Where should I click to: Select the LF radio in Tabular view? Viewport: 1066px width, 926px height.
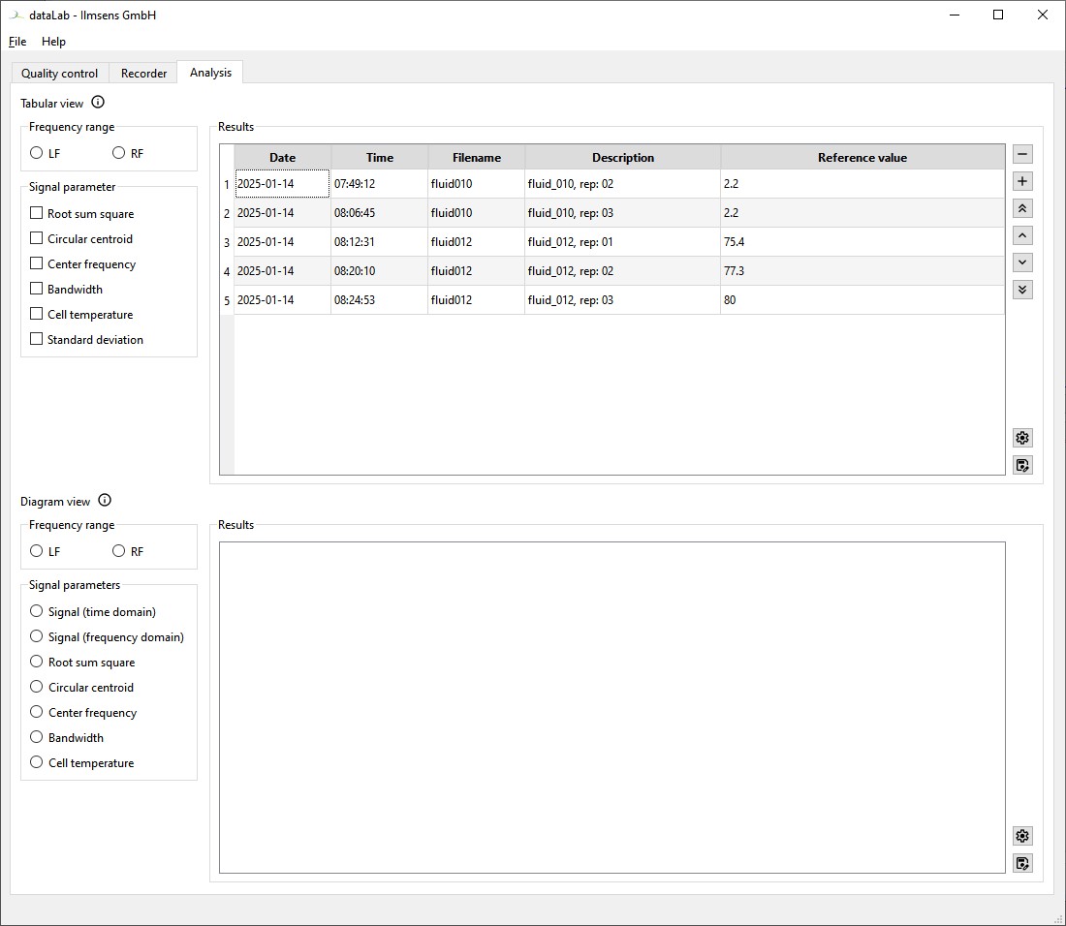[x=37, y=153]
